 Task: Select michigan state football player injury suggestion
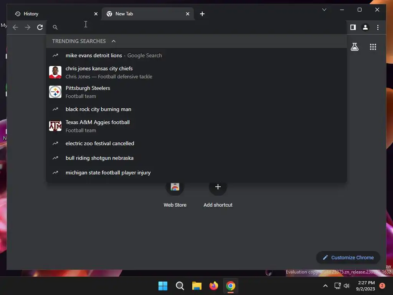coord(196,172)
